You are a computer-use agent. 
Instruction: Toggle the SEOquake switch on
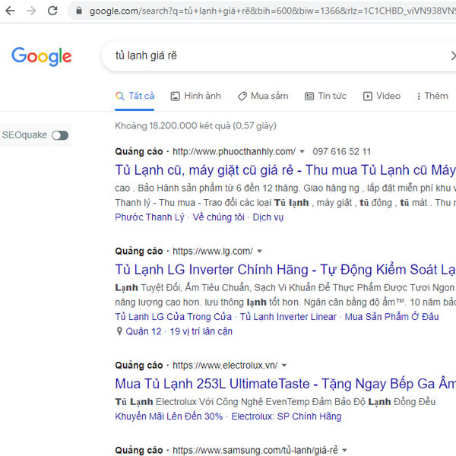[60, 135]
